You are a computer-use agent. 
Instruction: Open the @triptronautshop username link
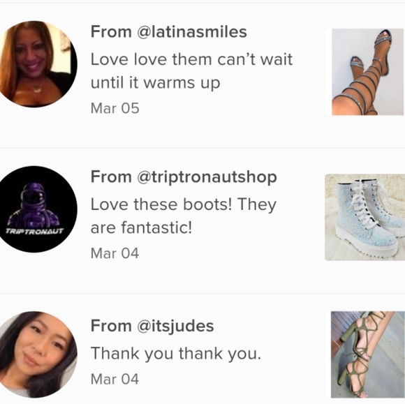[207, 177]
